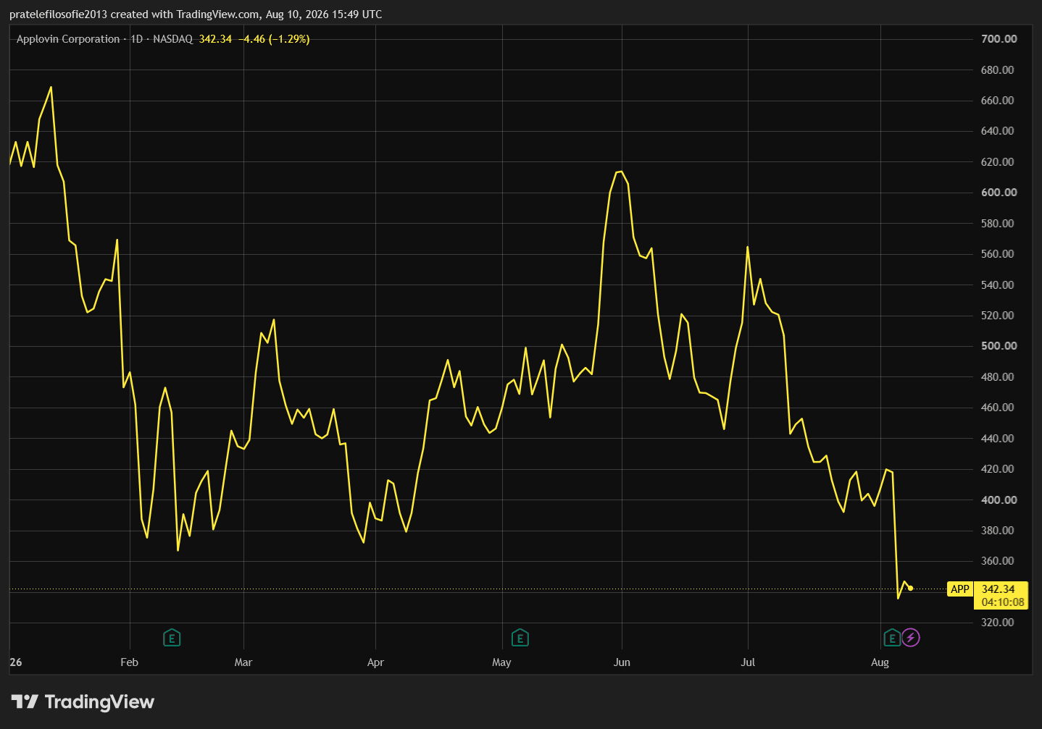Click the 04:10:08 bar countdown timer
The height and width of the screenshot is (729, 1042).
coord(1001,602)
